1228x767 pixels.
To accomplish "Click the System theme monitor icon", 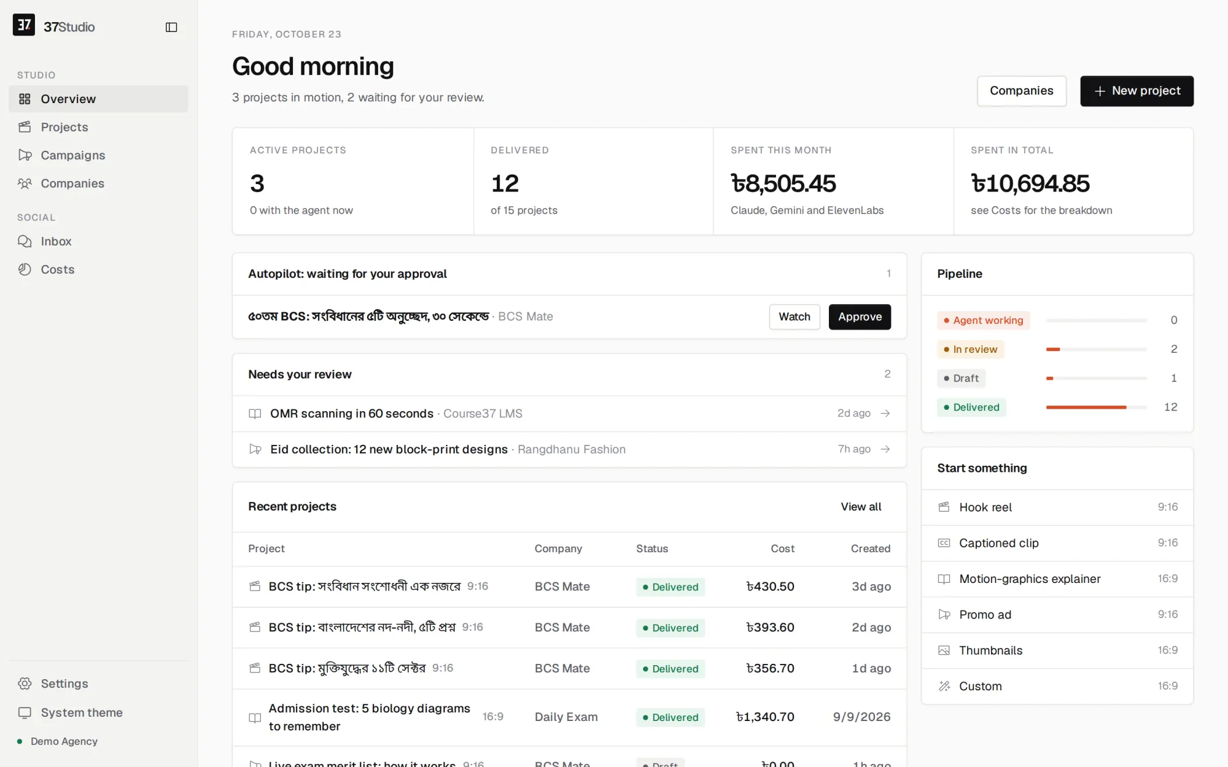I will click(25, 712).
